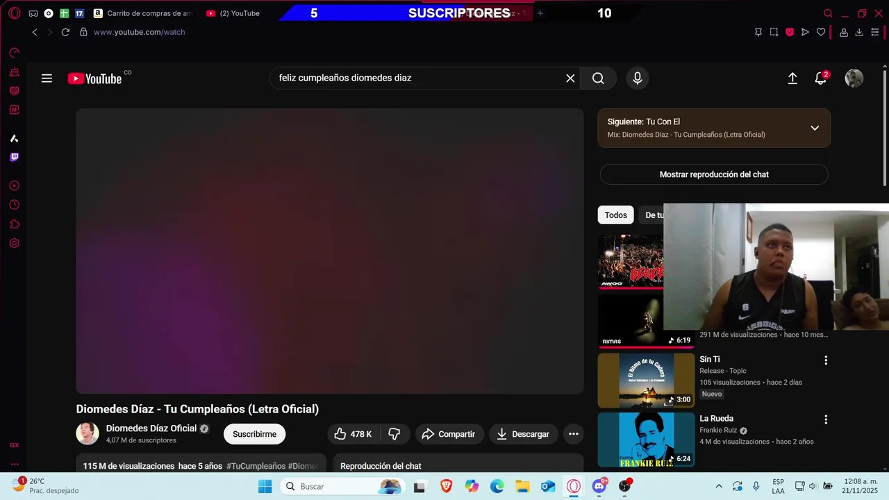Open the ad blocker shield icon

(790, 32)
